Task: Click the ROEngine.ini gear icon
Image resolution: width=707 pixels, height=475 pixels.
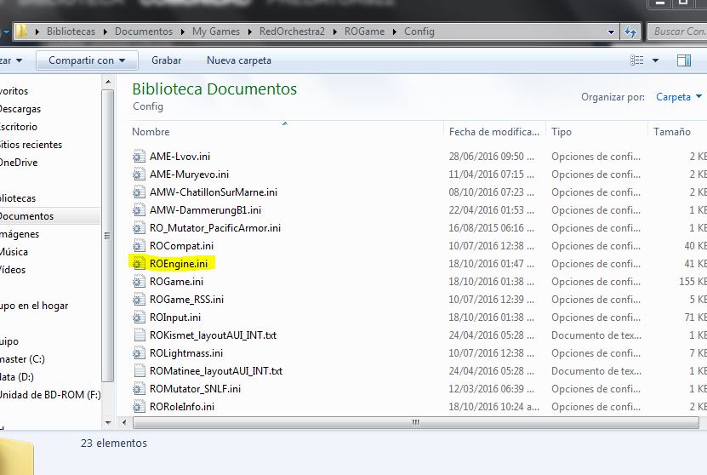Action: [x=139, y=263]
